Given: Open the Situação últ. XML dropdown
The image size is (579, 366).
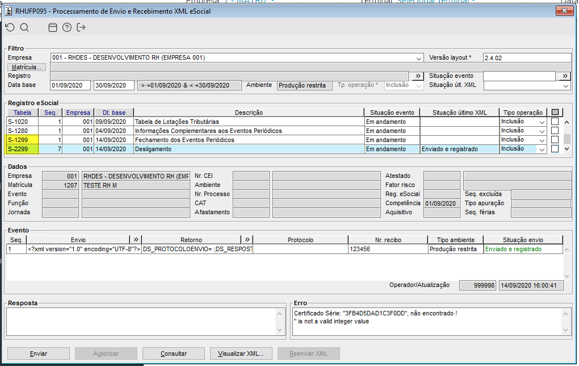Looking at the screenshot, I should 566,85.
